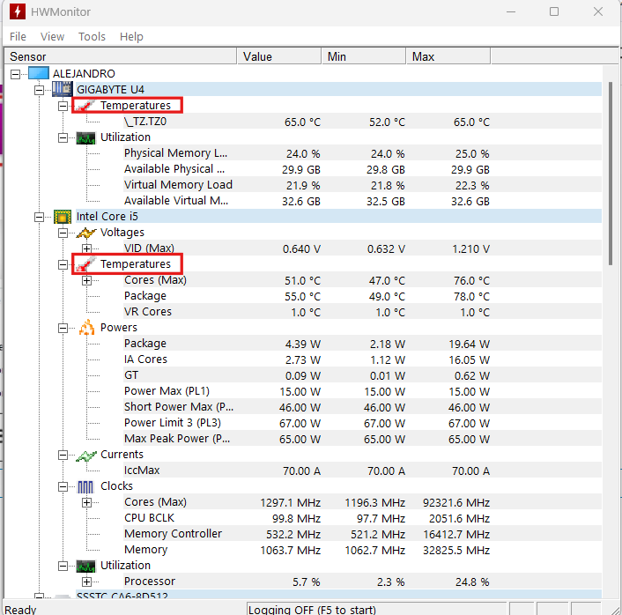
Task: Click the Sensor column header
Action: coord(121,56)
